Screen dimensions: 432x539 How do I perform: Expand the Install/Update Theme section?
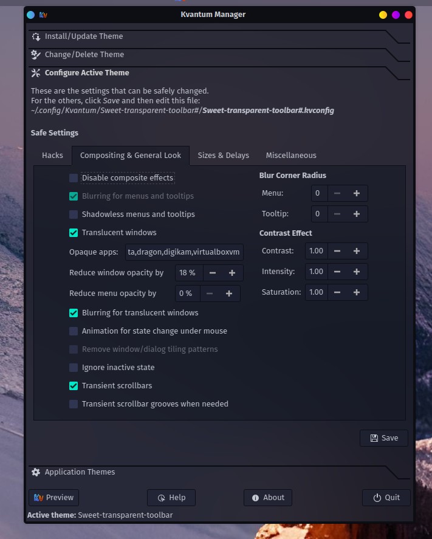coord(219,36)
